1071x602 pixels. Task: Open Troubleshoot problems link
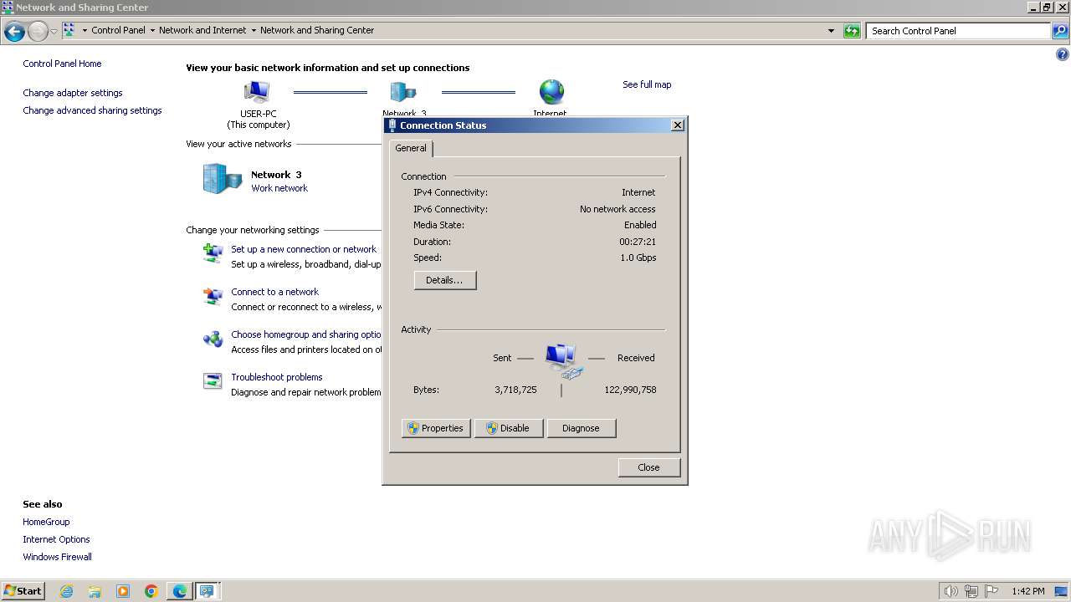[277, 377]
